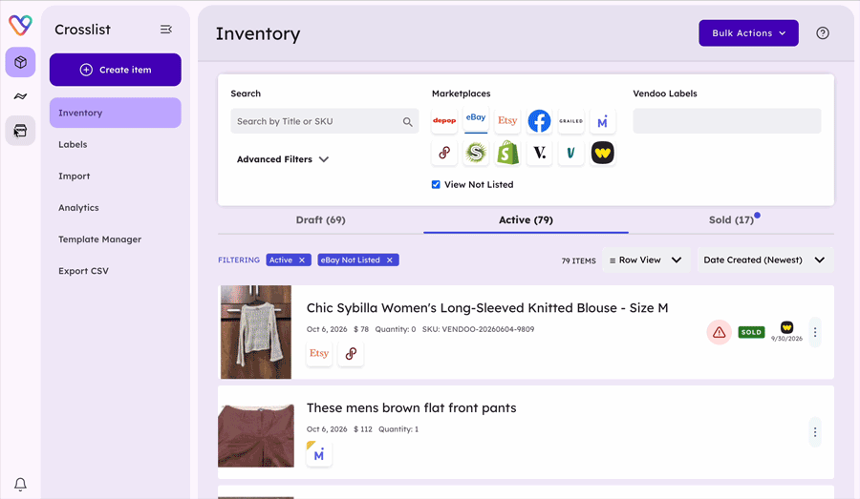Click the Create item button
Screen dimensions: 860x499
116,70
